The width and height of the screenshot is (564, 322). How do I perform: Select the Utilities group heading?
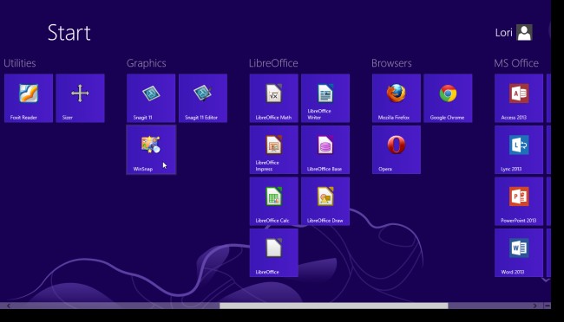coord(20,63)
